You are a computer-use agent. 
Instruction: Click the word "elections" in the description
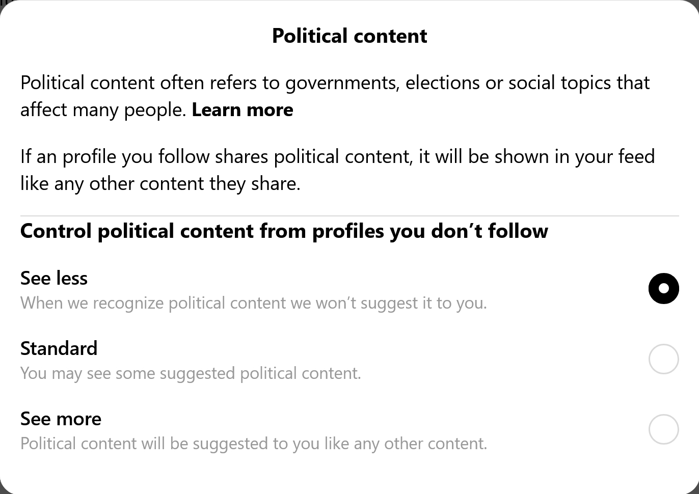(442, 84)
